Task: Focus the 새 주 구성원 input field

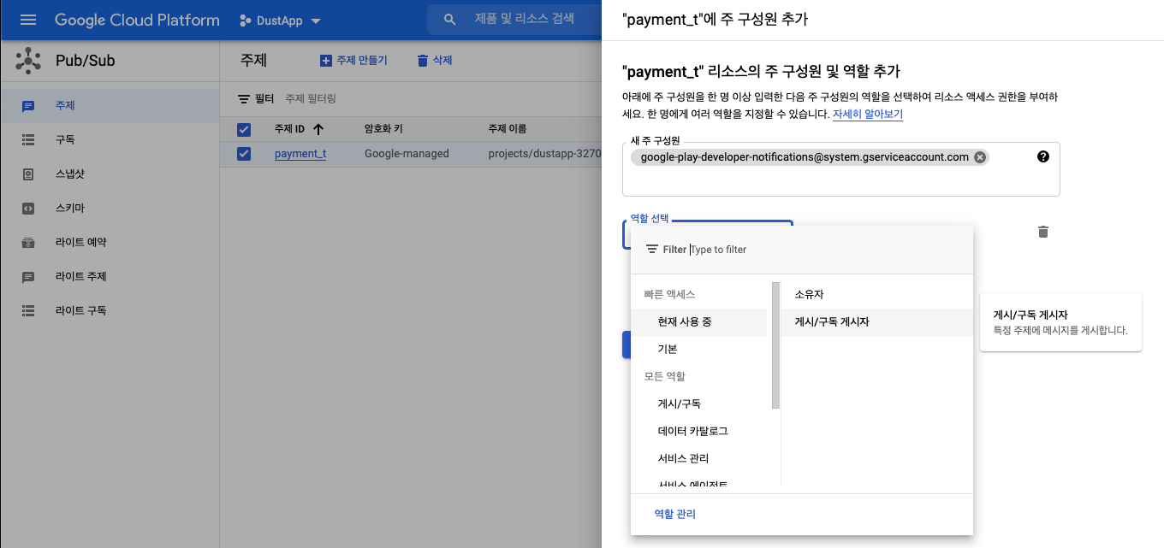Action: pos(840,169)
